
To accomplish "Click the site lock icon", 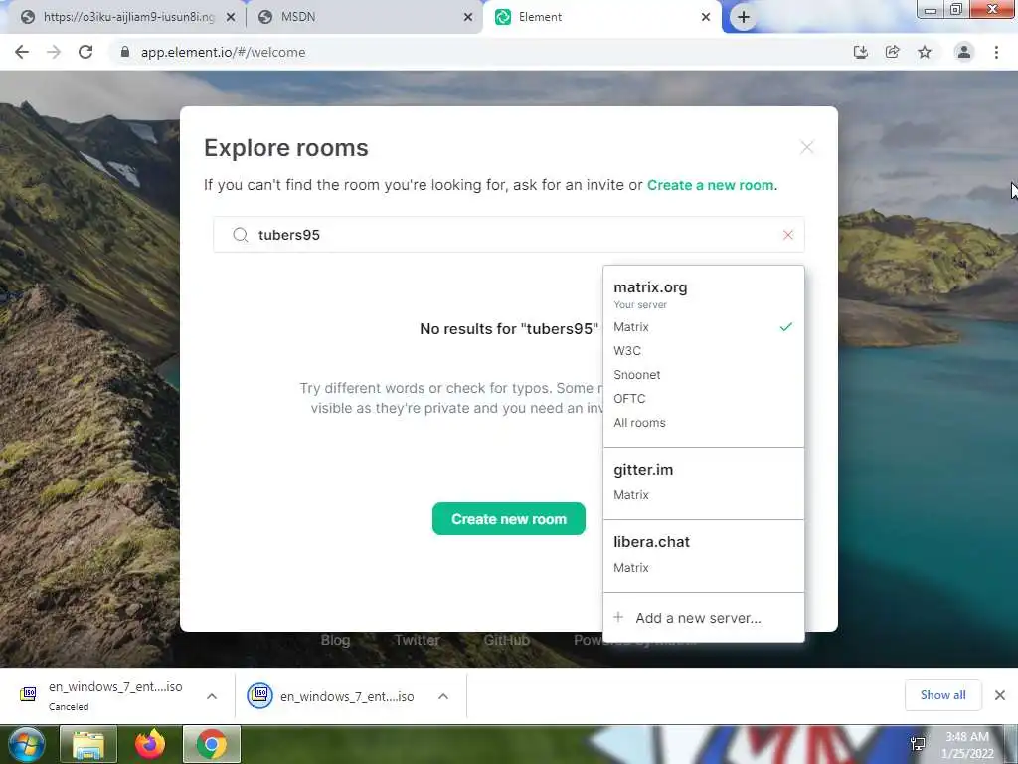I will click(x=125, y=52).
